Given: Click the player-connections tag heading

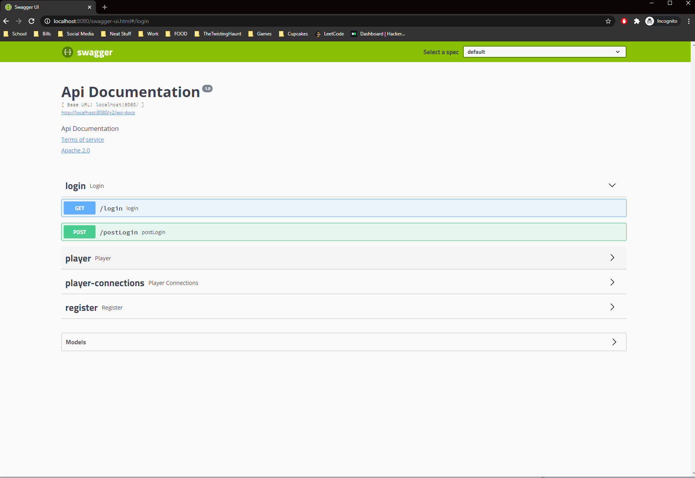Looking at the screenshot, I should click(105, 283).
